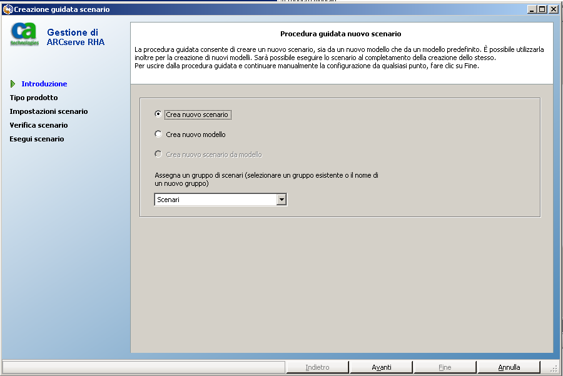Click the resize grip beside the Annulla button
This screenshot has height=376, width=563.
click(555, 368)
